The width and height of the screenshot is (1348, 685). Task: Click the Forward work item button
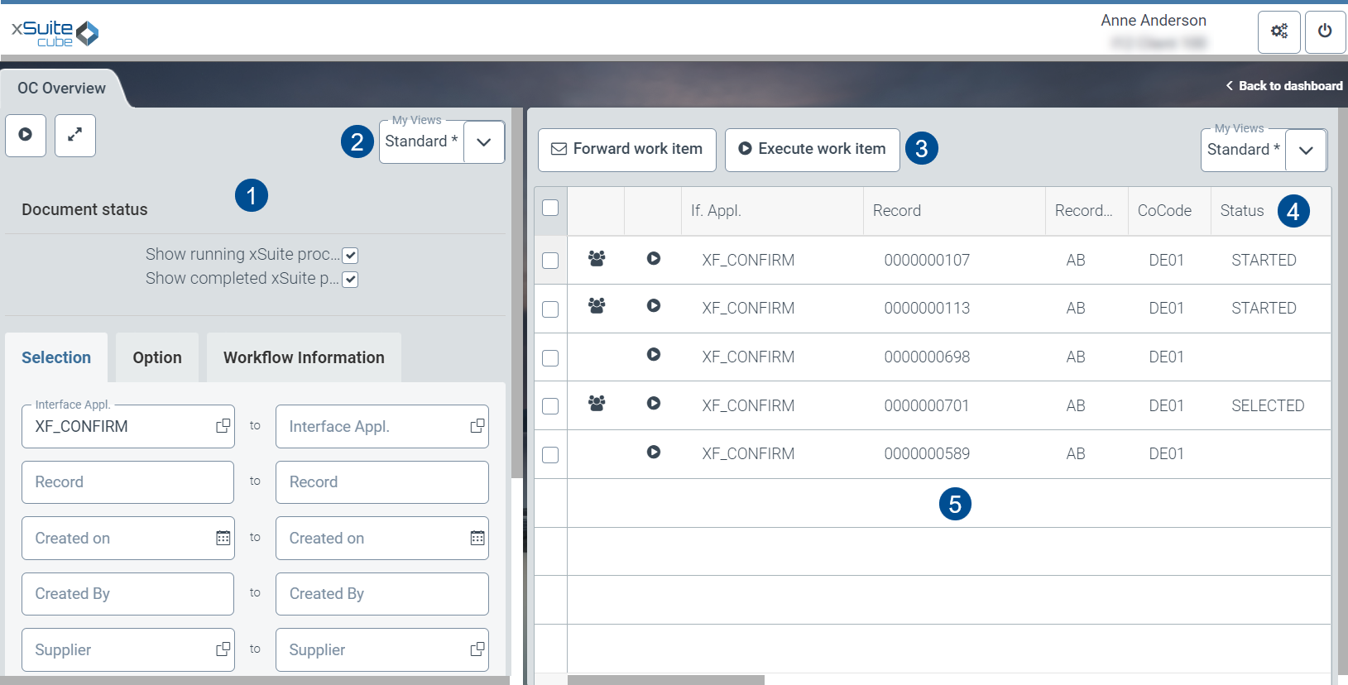click(x=626, y=150)
